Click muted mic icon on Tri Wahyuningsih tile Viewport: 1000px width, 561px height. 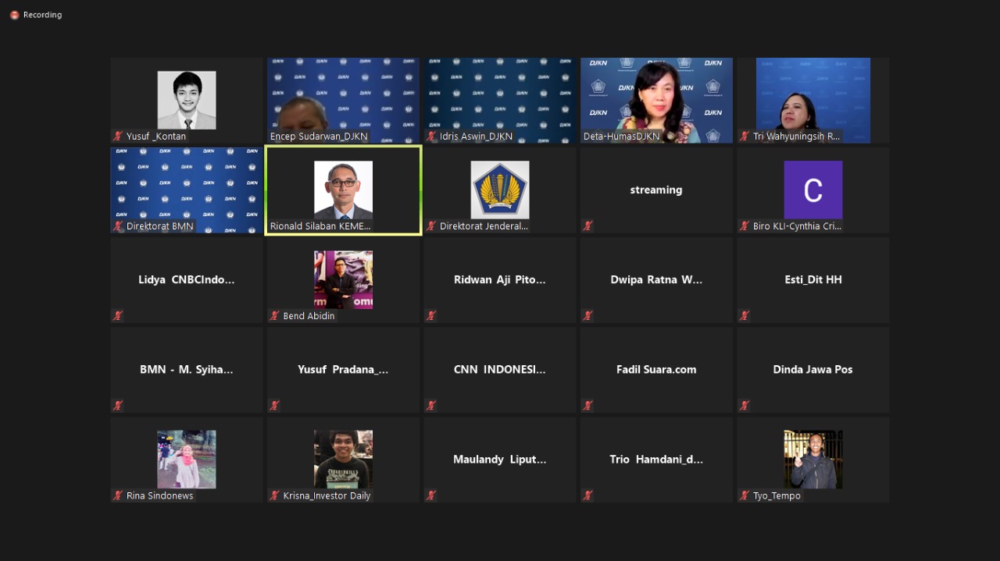745,137
